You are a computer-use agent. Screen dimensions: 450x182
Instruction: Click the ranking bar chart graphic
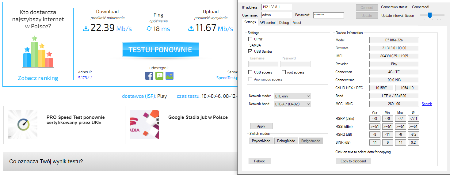(38, 52)
